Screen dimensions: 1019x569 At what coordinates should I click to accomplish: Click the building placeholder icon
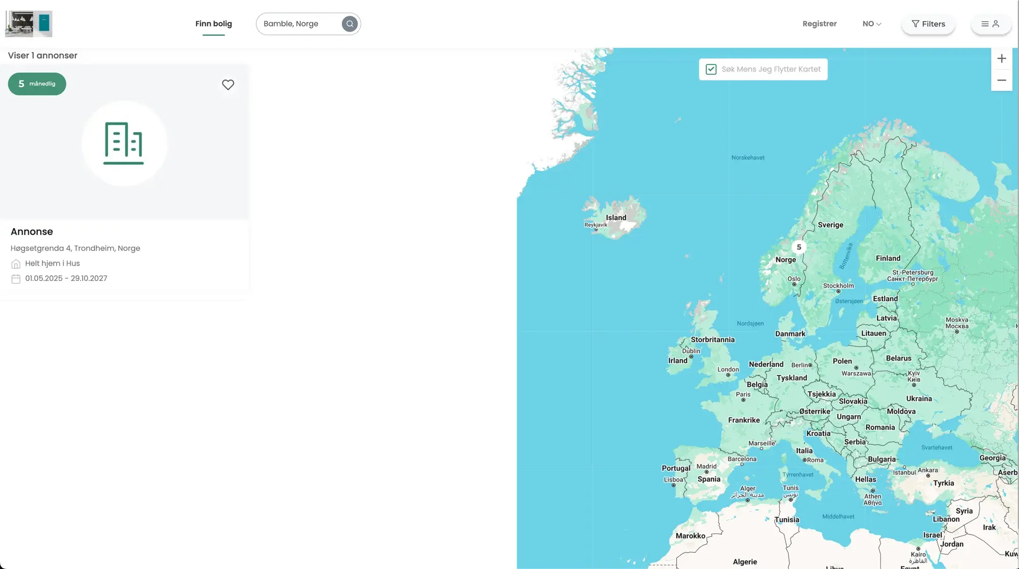tap(124, 143)
